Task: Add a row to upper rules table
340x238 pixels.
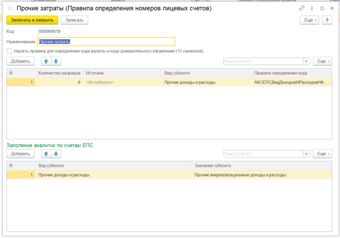Action: click(x=20, y=61)
